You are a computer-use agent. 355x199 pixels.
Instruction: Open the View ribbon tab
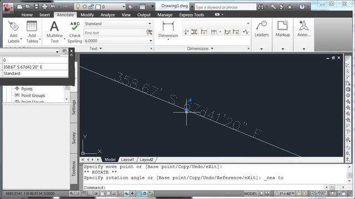tap(126, 15)
